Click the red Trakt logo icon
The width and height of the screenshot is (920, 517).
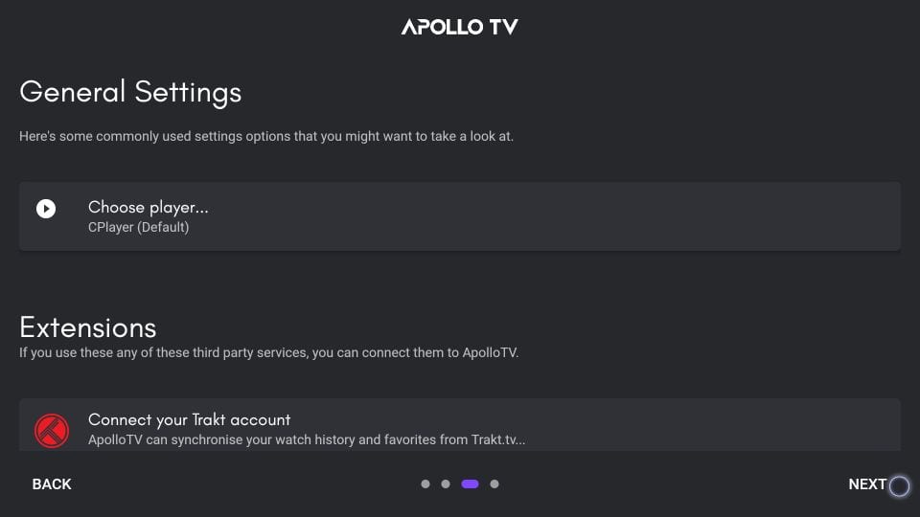pos(52,431)
